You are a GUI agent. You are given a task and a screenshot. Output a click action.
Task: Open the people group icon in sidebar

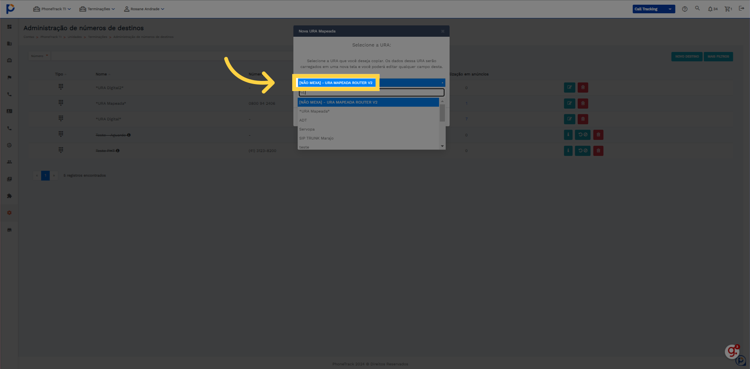(x=9, y=162)
